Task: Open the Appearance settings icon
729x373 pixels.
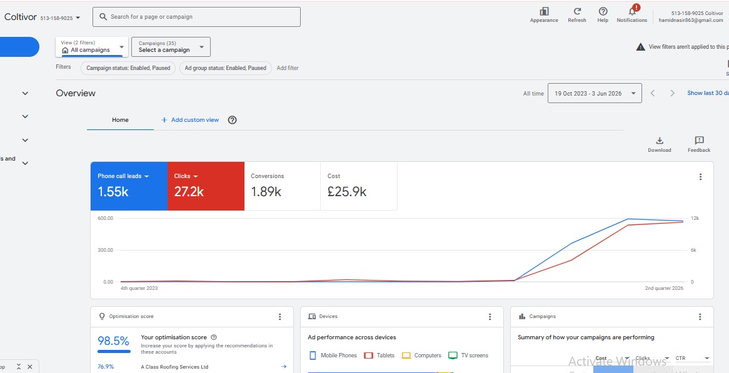Action: [544, 12]
